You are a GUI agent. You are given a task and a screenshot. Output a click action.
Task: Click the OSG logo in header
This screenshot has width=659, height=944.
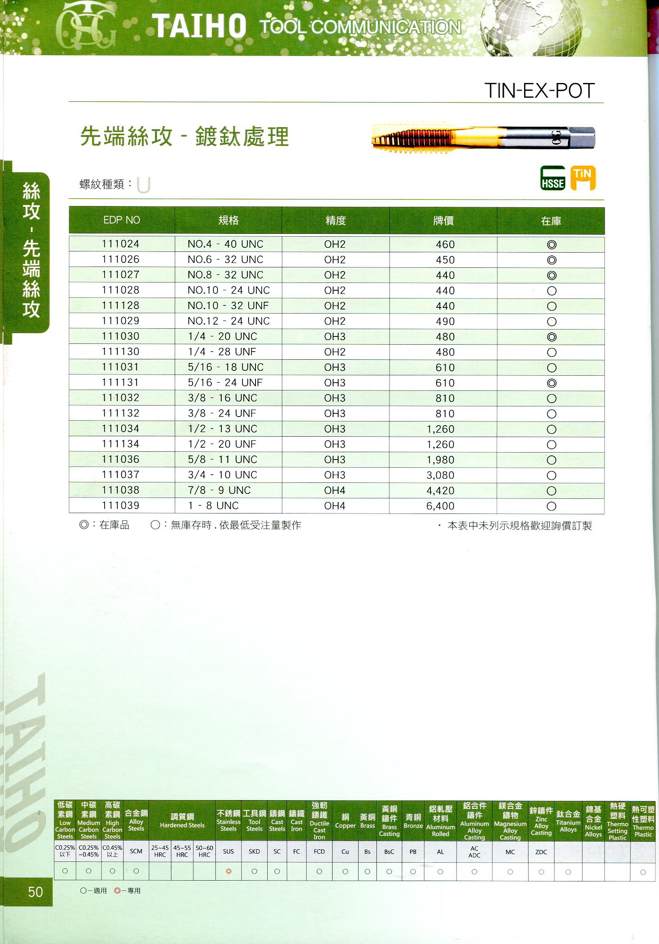(x=86, y=25)
